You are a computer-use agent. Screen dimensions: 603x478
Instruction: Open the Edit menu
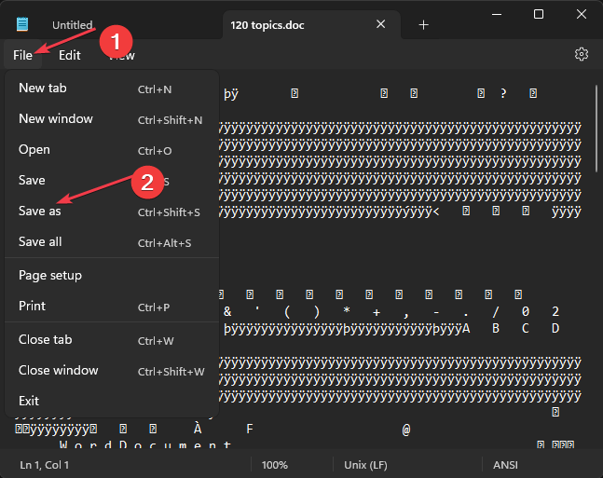(70, 55)
